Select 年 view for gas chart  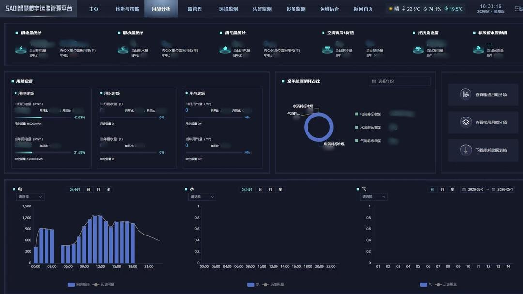[x=452, y=190]
